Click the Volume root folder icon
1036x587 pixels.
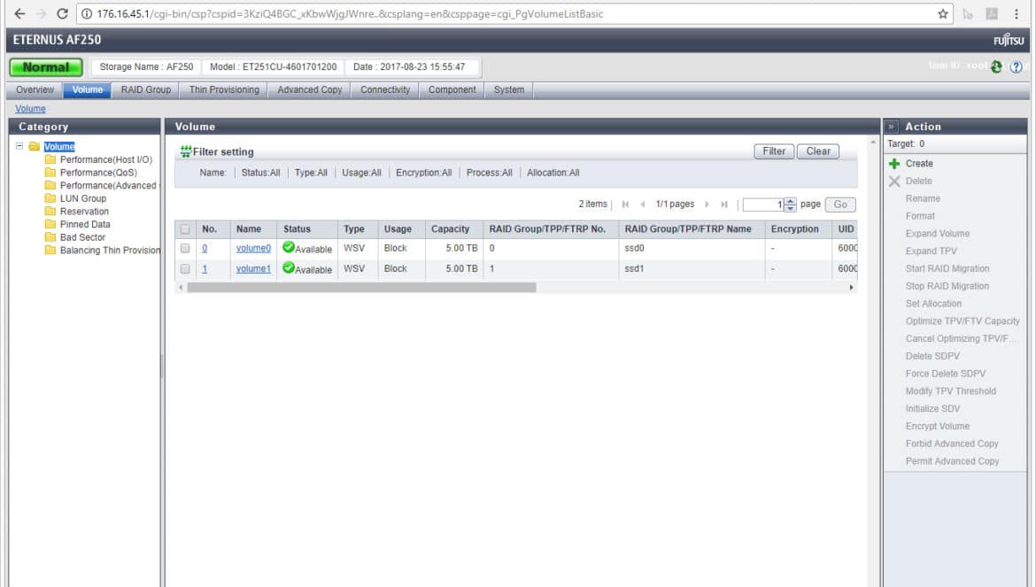(35, 147)
